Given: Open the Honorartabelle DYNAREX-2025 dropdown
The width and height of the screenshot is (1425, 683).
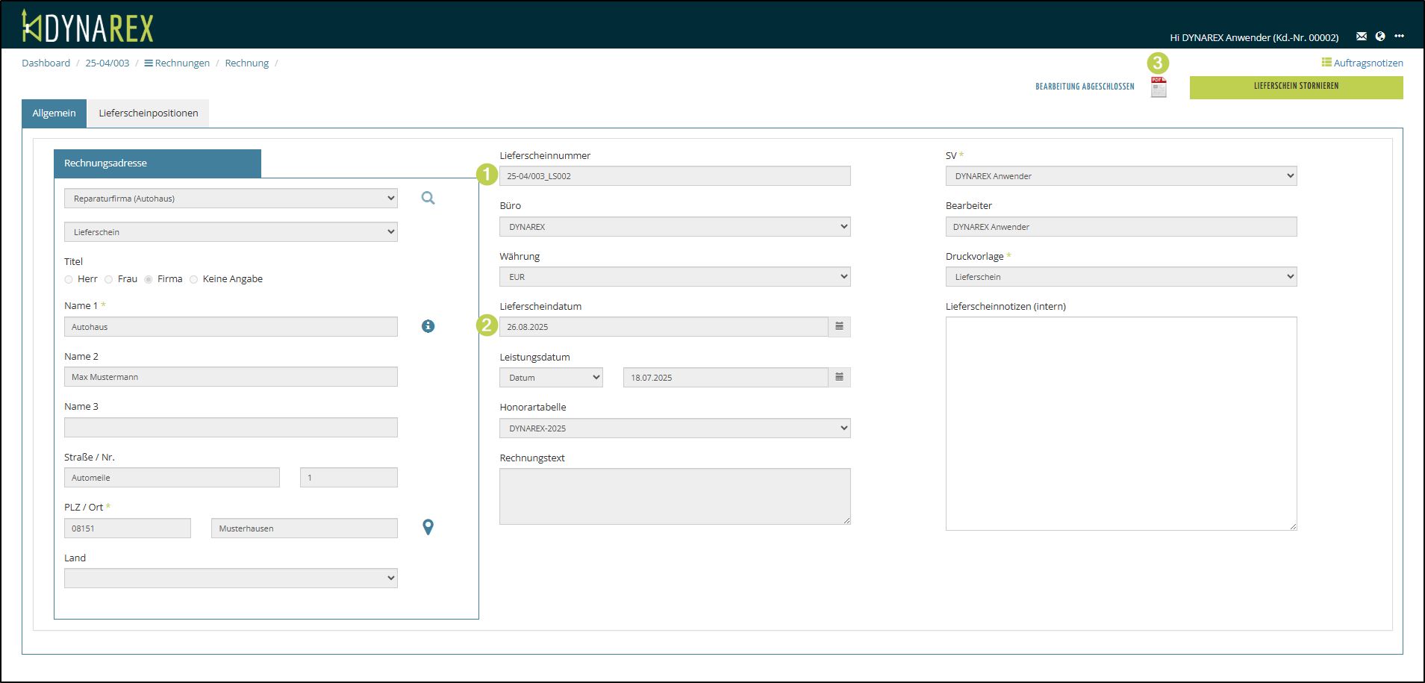Looking at the screenshot, I should pyautogui.click(x=675, y=428).
